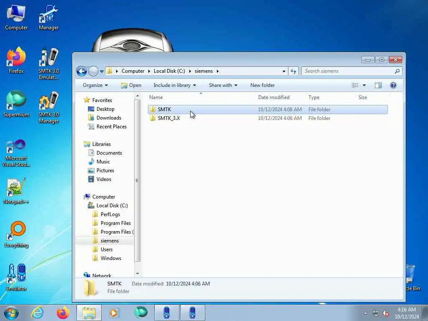
Task: Open the Windows Start menu
Action: [11, 313]
